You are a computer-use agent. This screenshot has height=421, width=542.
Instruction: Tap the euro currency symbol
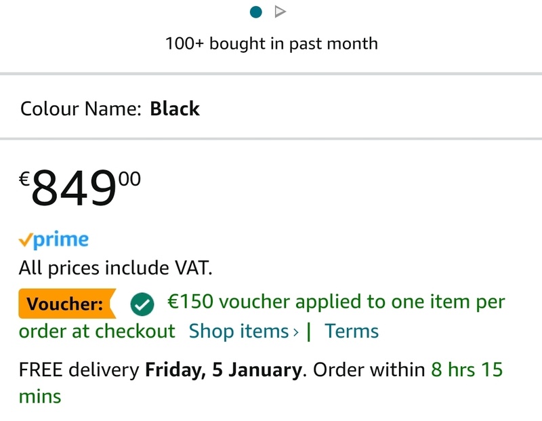(x=24, y=178)
